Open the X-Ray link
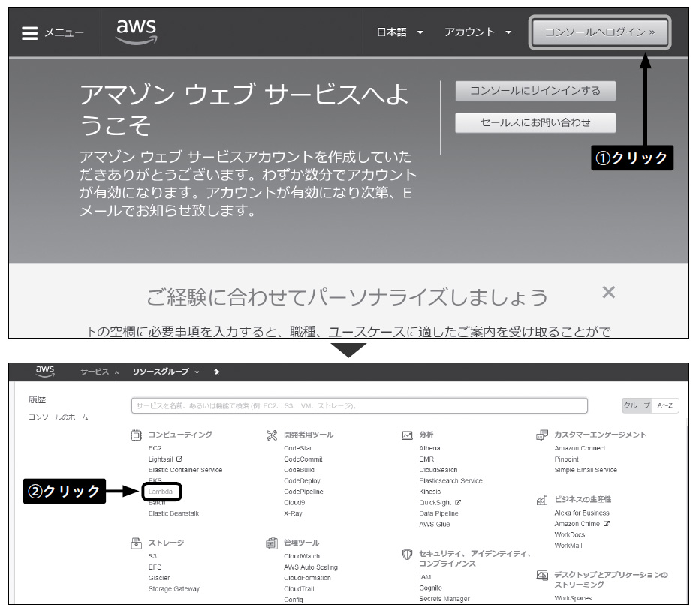 pos(293,513)
